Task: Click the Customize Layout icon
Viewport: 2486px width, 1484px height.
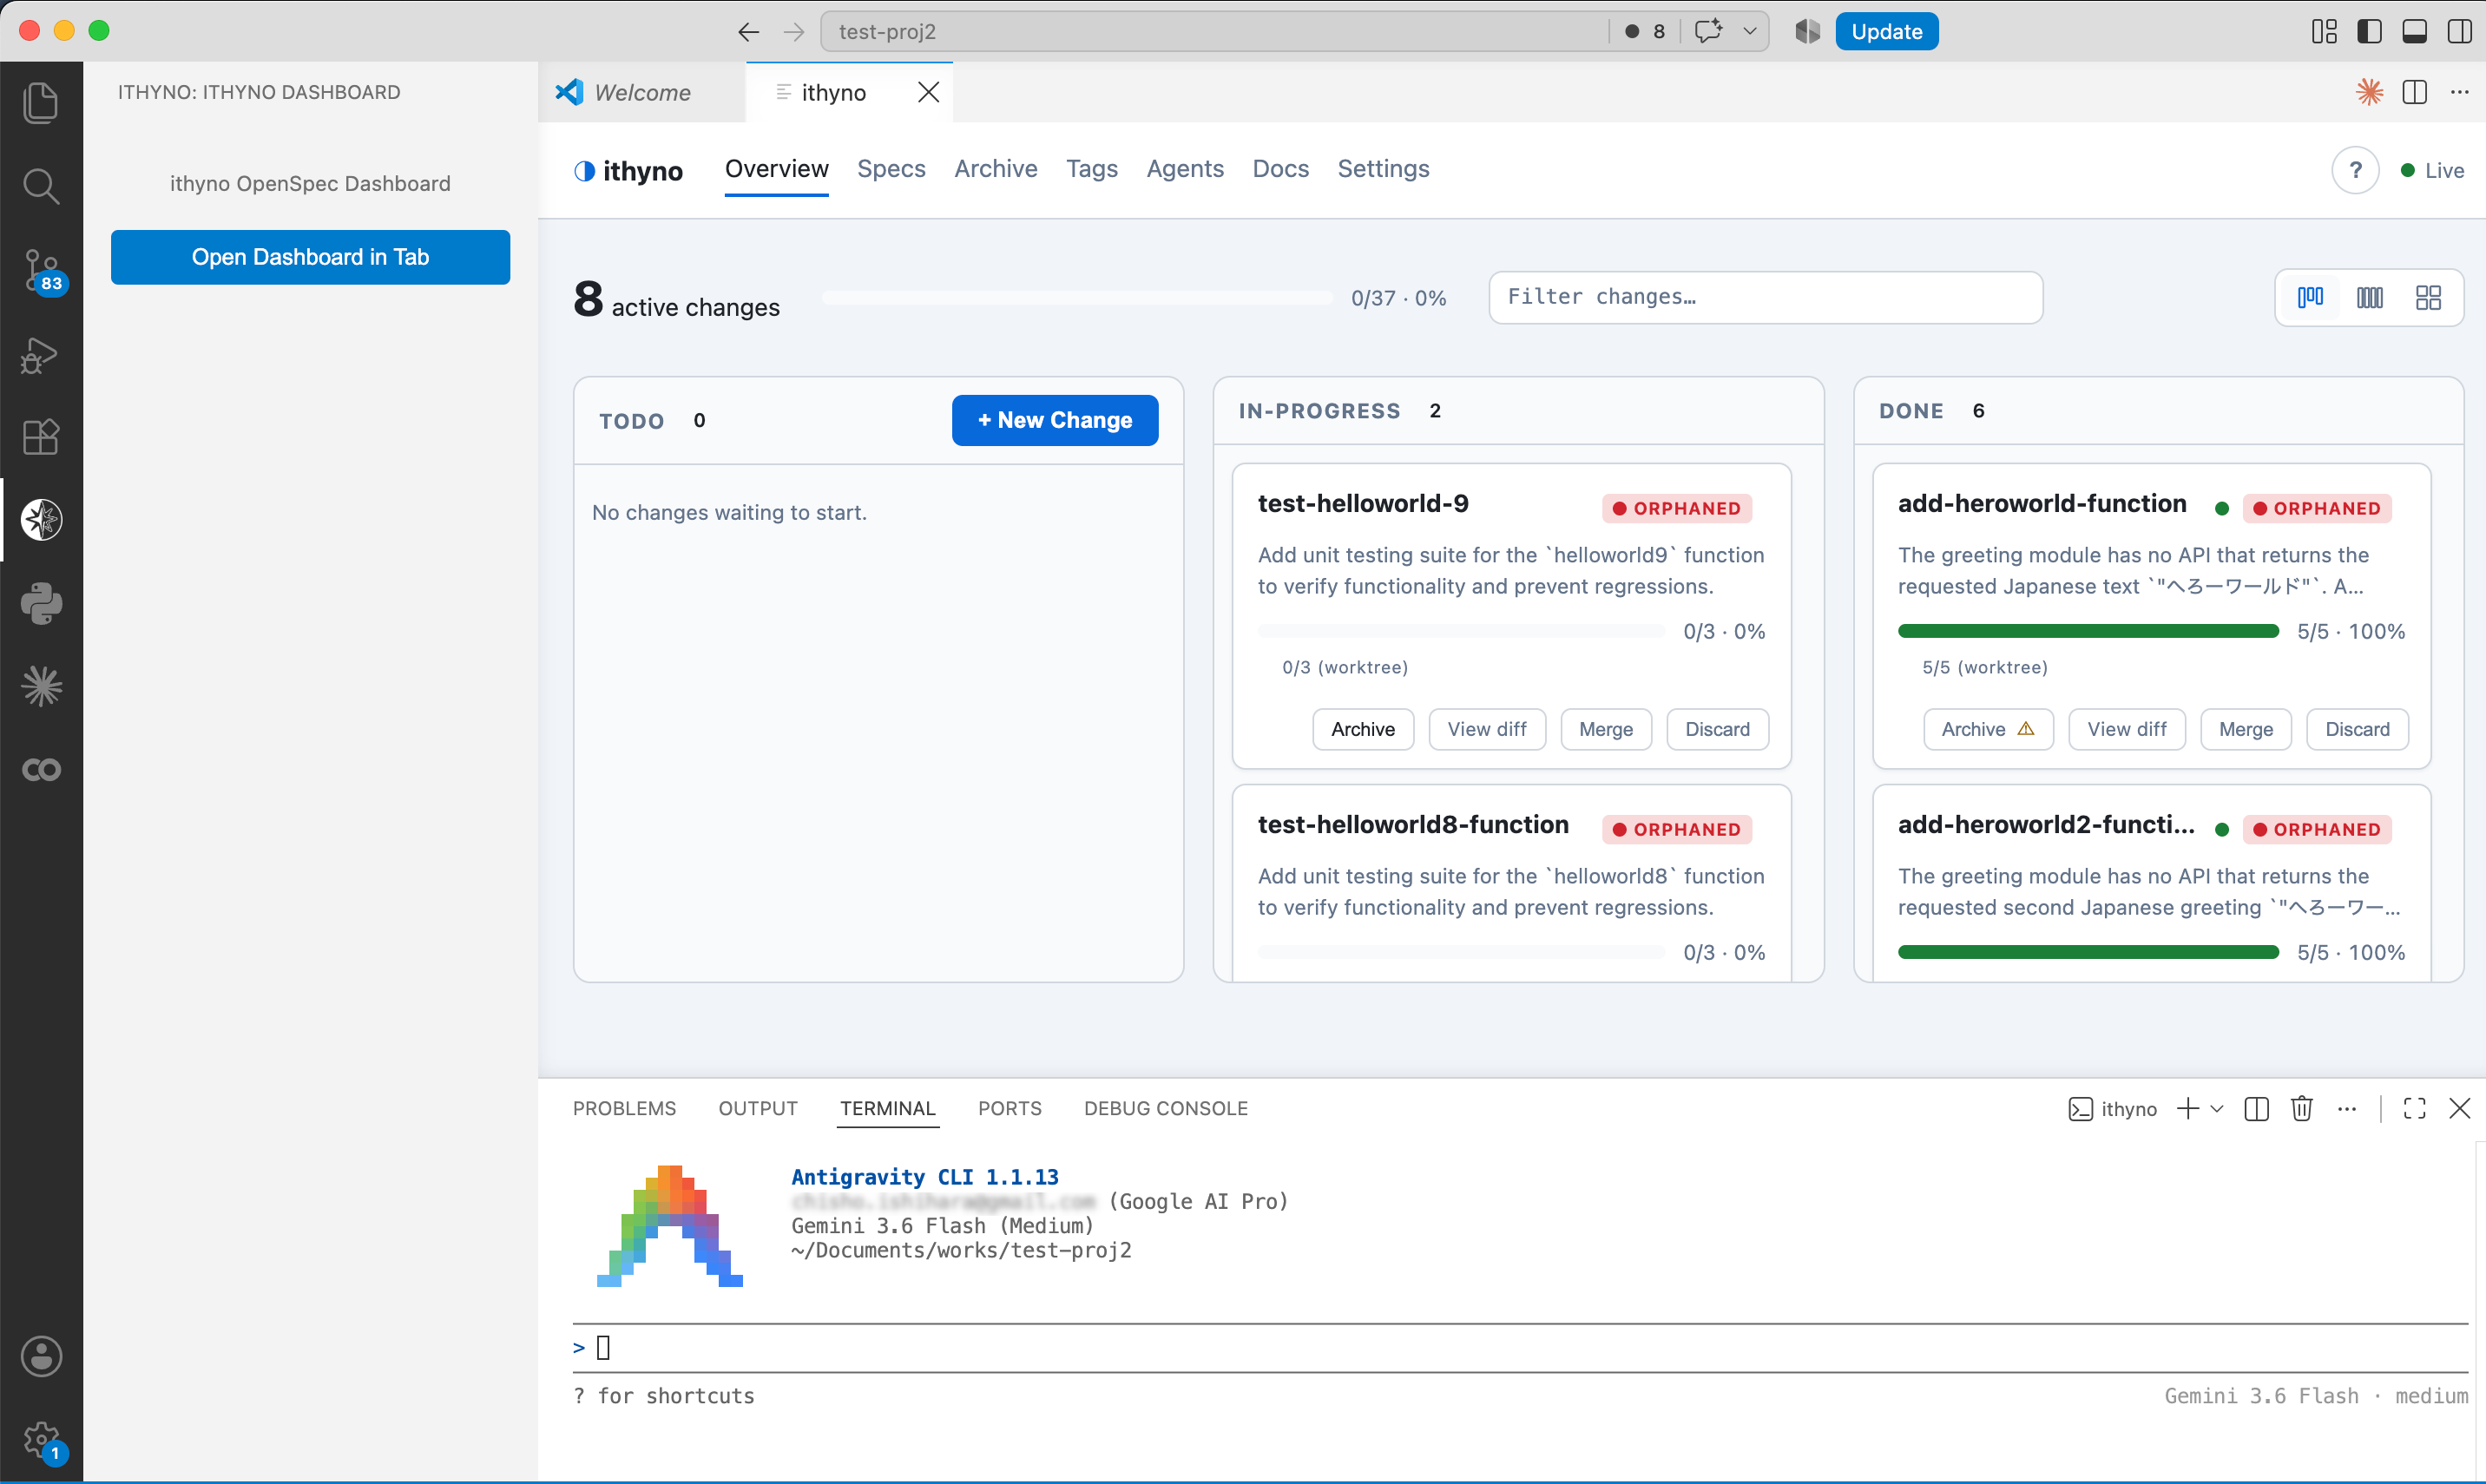Action: pos(2324,31)
